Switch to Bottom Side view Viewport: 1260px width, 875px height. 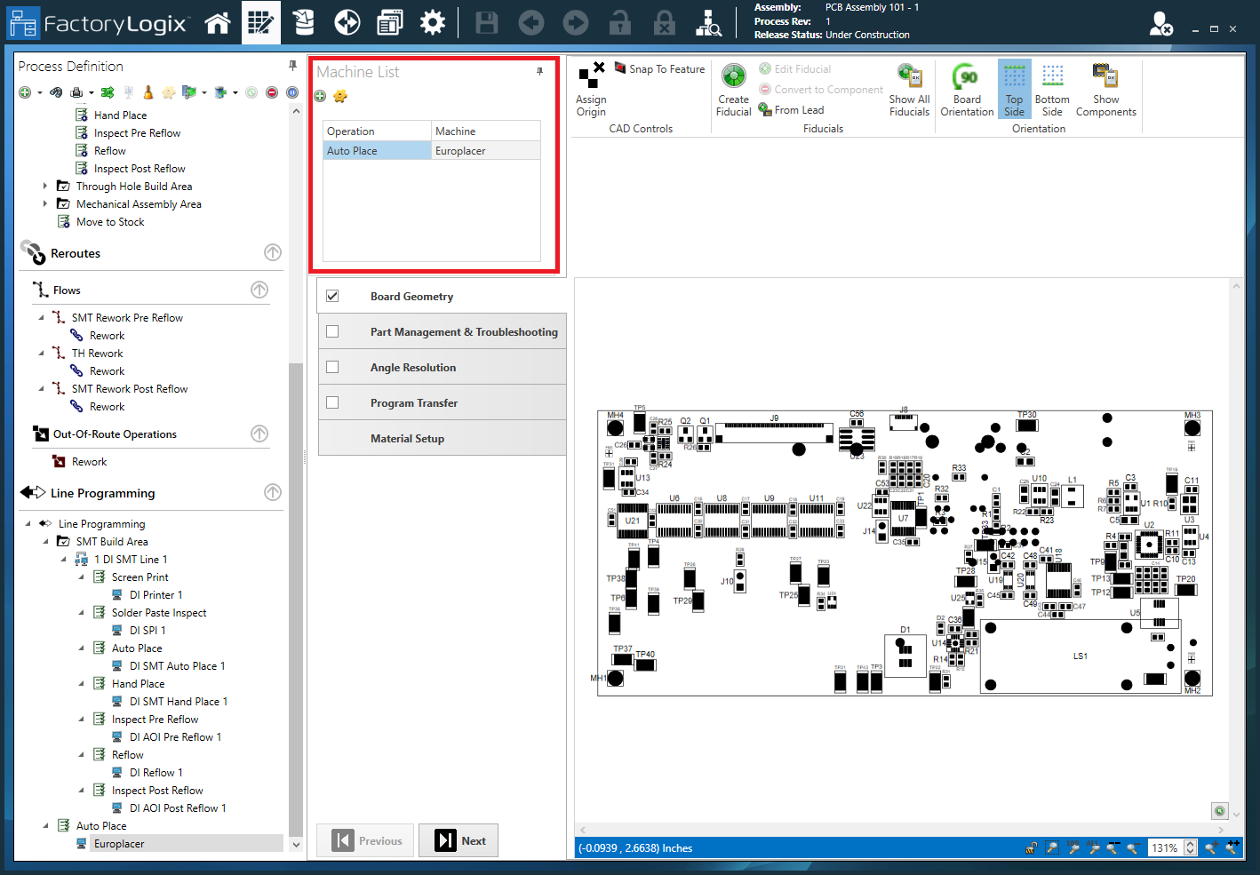point(1052,90)
